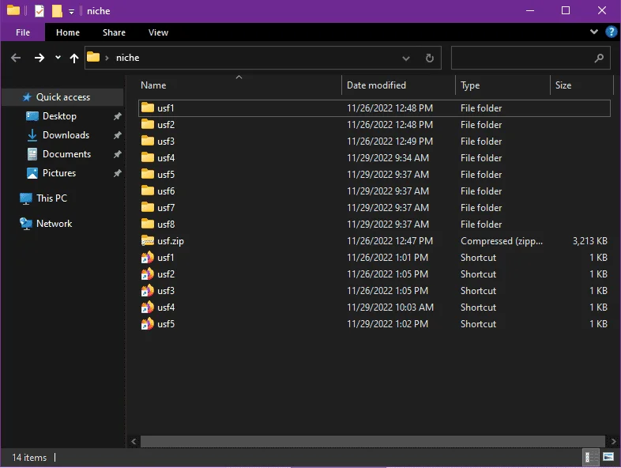Open the Customize Quick Access Toolbar dropdown

pyautogui.click(x=71, y=12)
